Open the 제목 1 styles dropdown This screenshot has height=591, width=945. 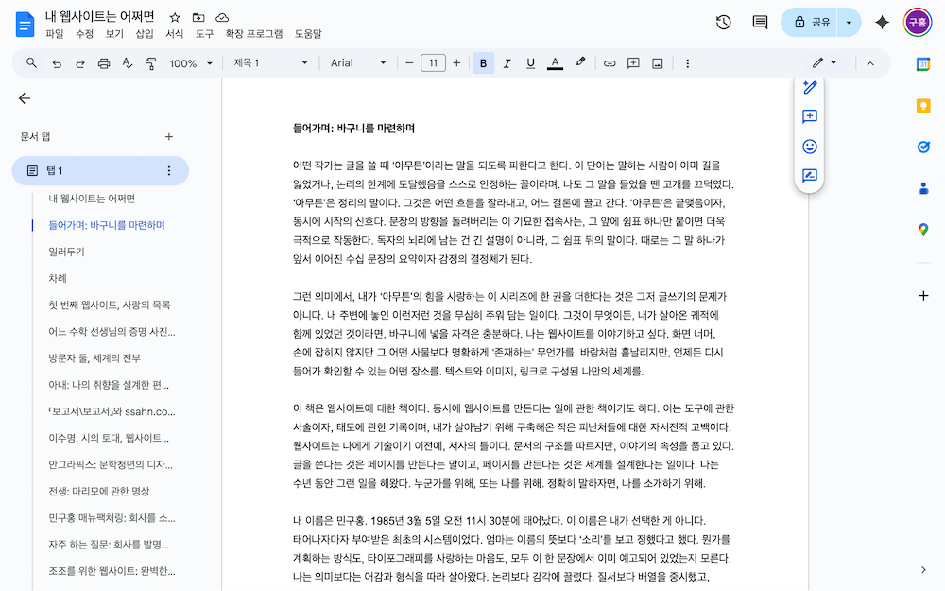(271, 62)
